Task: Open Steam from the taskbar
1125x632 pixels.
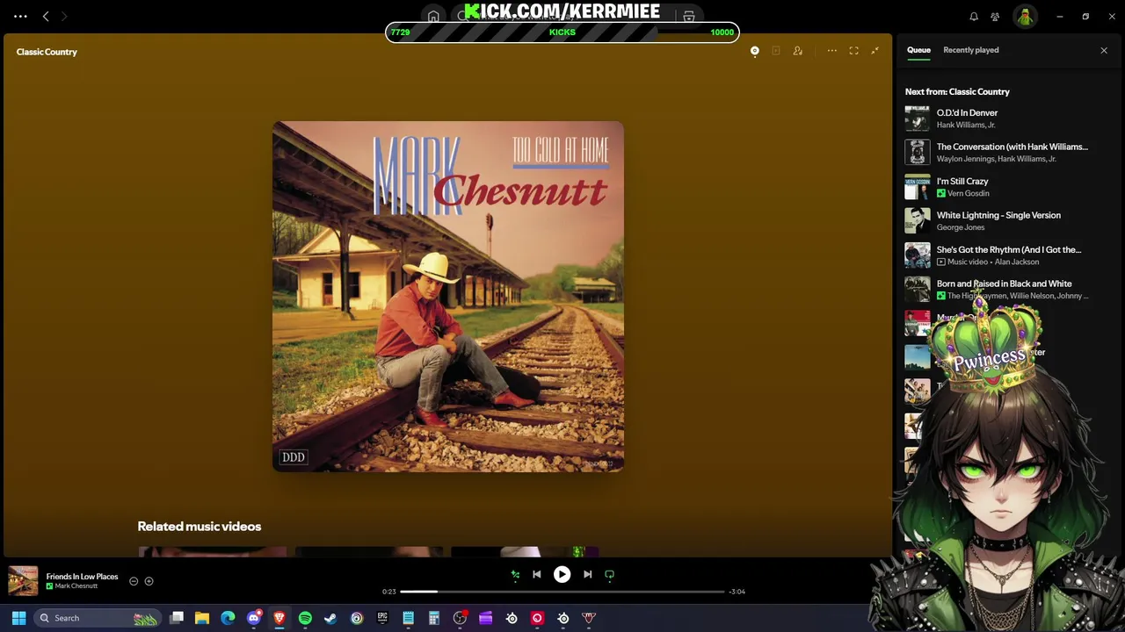Action: click(330, 618)
